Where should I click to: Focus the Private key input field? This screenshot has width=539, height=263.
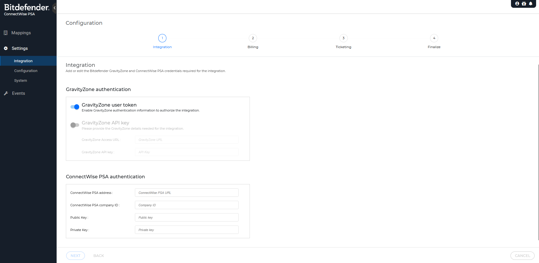point(187,230)
